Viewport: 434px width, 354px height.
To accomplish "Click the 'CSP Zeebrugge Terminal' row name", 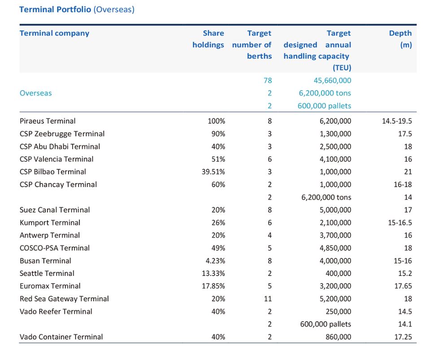I will pyautogui.click(x=62, y=134).
